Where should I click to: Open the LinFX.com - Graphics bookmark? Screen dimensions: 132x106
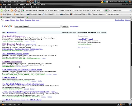click(x=96, y=14)
